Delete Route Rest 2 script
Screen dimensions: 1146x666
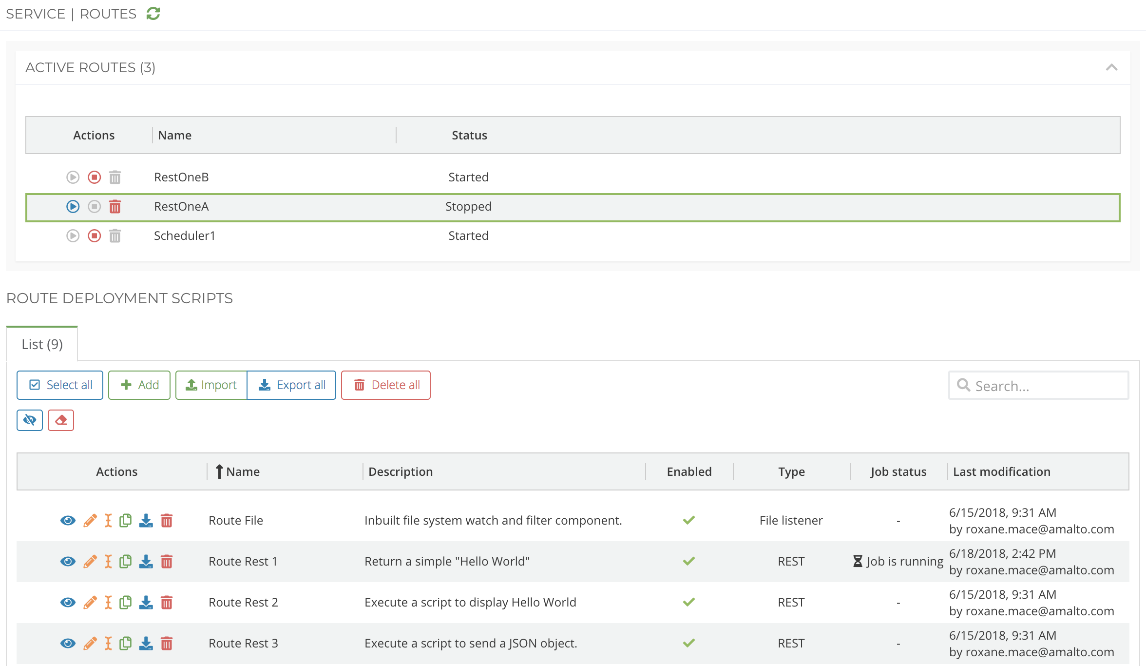coord(167,603)
